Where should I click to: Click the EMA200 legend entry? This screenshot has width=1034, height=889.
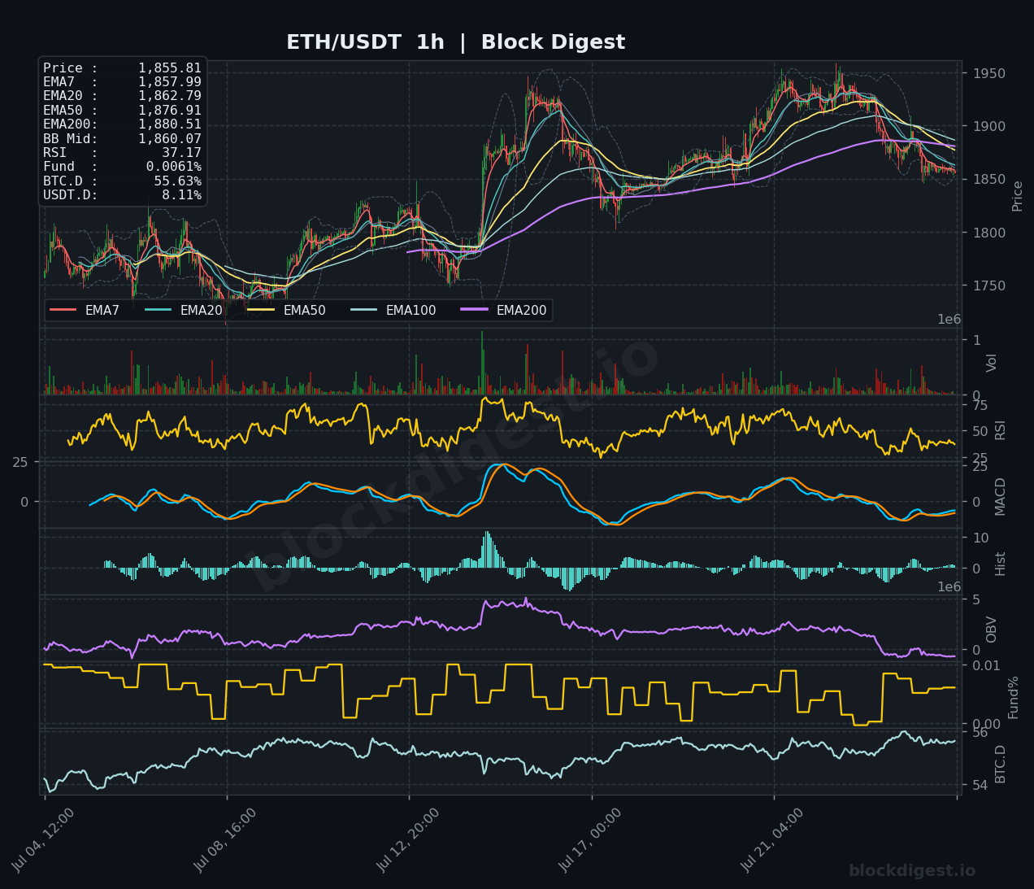click(504, 311)
